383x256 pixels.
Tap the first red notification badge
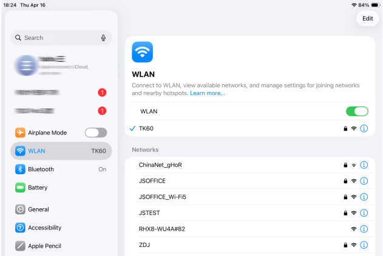(102, 93)
